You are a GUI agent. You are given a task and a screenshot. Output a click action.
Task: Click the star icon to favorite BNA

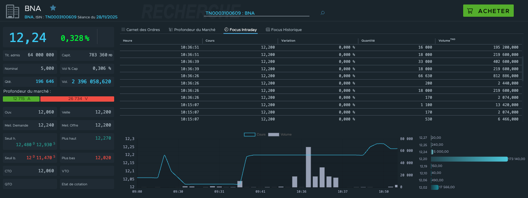coord(53,8)
